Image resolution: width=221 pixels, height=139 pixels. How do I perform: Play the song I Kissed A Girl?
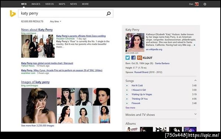tap(127, 90)
